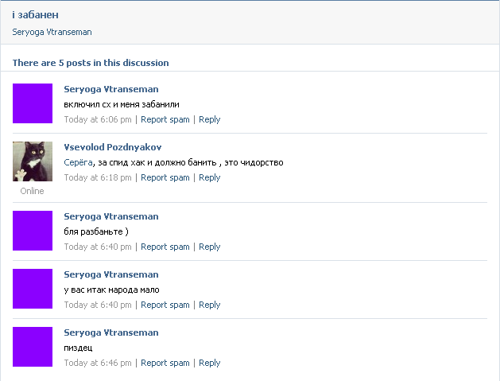Reply to 'у вас итак народа мало' post

[x=210, y=305]
